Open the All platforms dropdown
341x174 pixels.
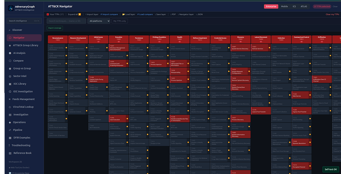(99, 21)
